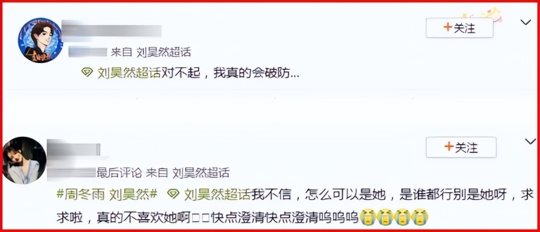Open the 刘昊然超话 tag preceding 我不信
The height and width of the screenshot is (232, 540).
point(217,195)
